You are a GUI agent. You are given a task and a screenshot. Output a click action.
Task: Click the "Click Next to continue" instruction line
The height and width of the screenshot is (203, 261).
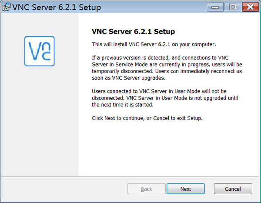tap(147, 118)
